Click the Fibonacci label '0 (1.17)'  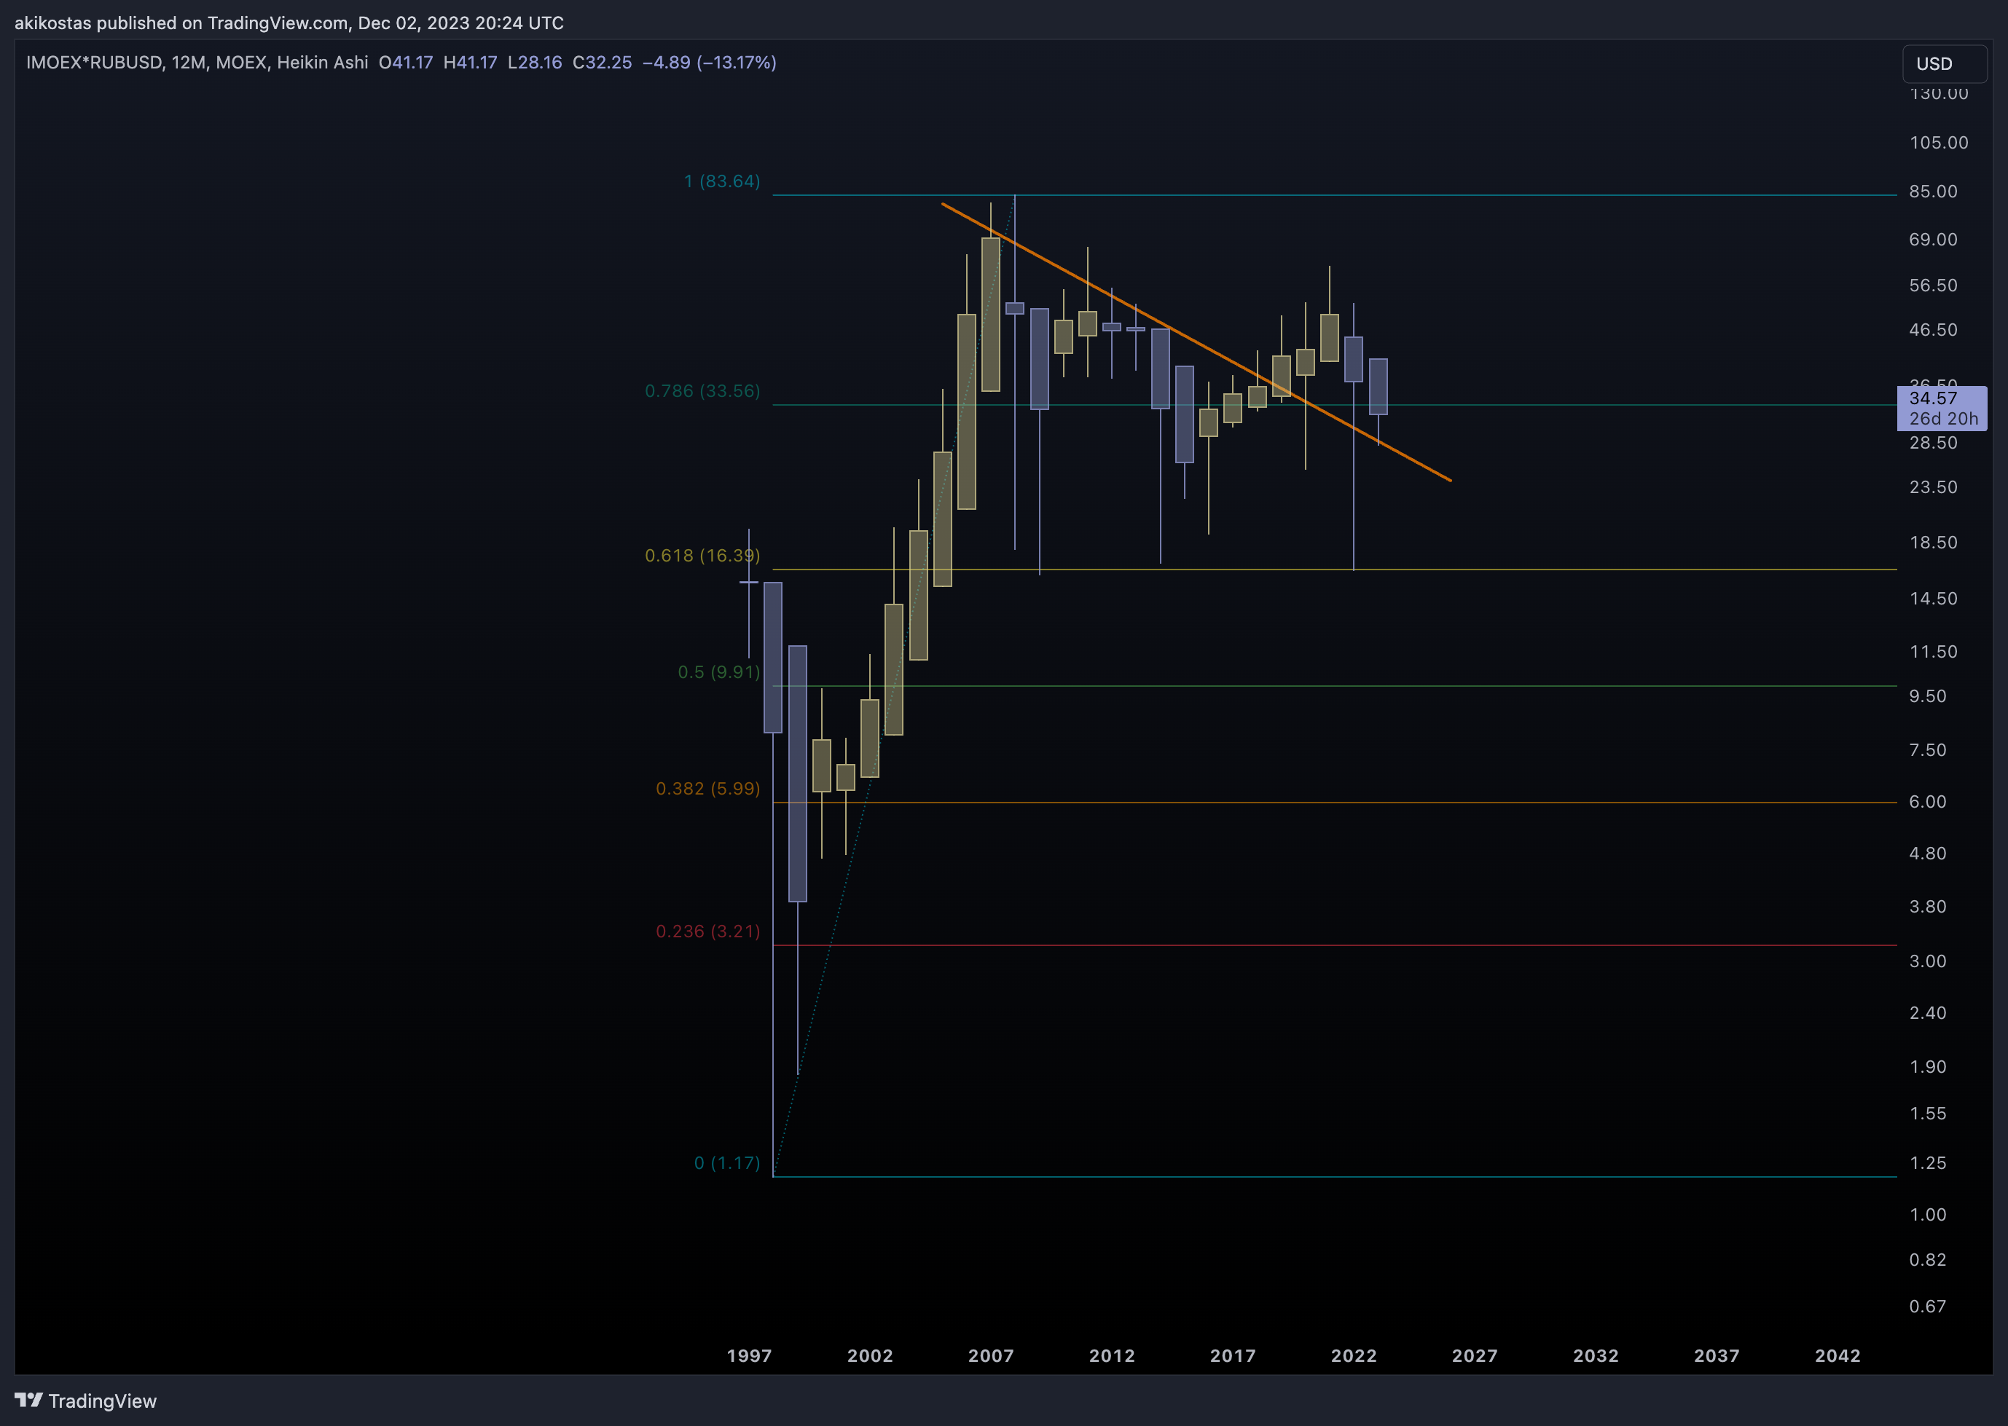click(727, 1162)
